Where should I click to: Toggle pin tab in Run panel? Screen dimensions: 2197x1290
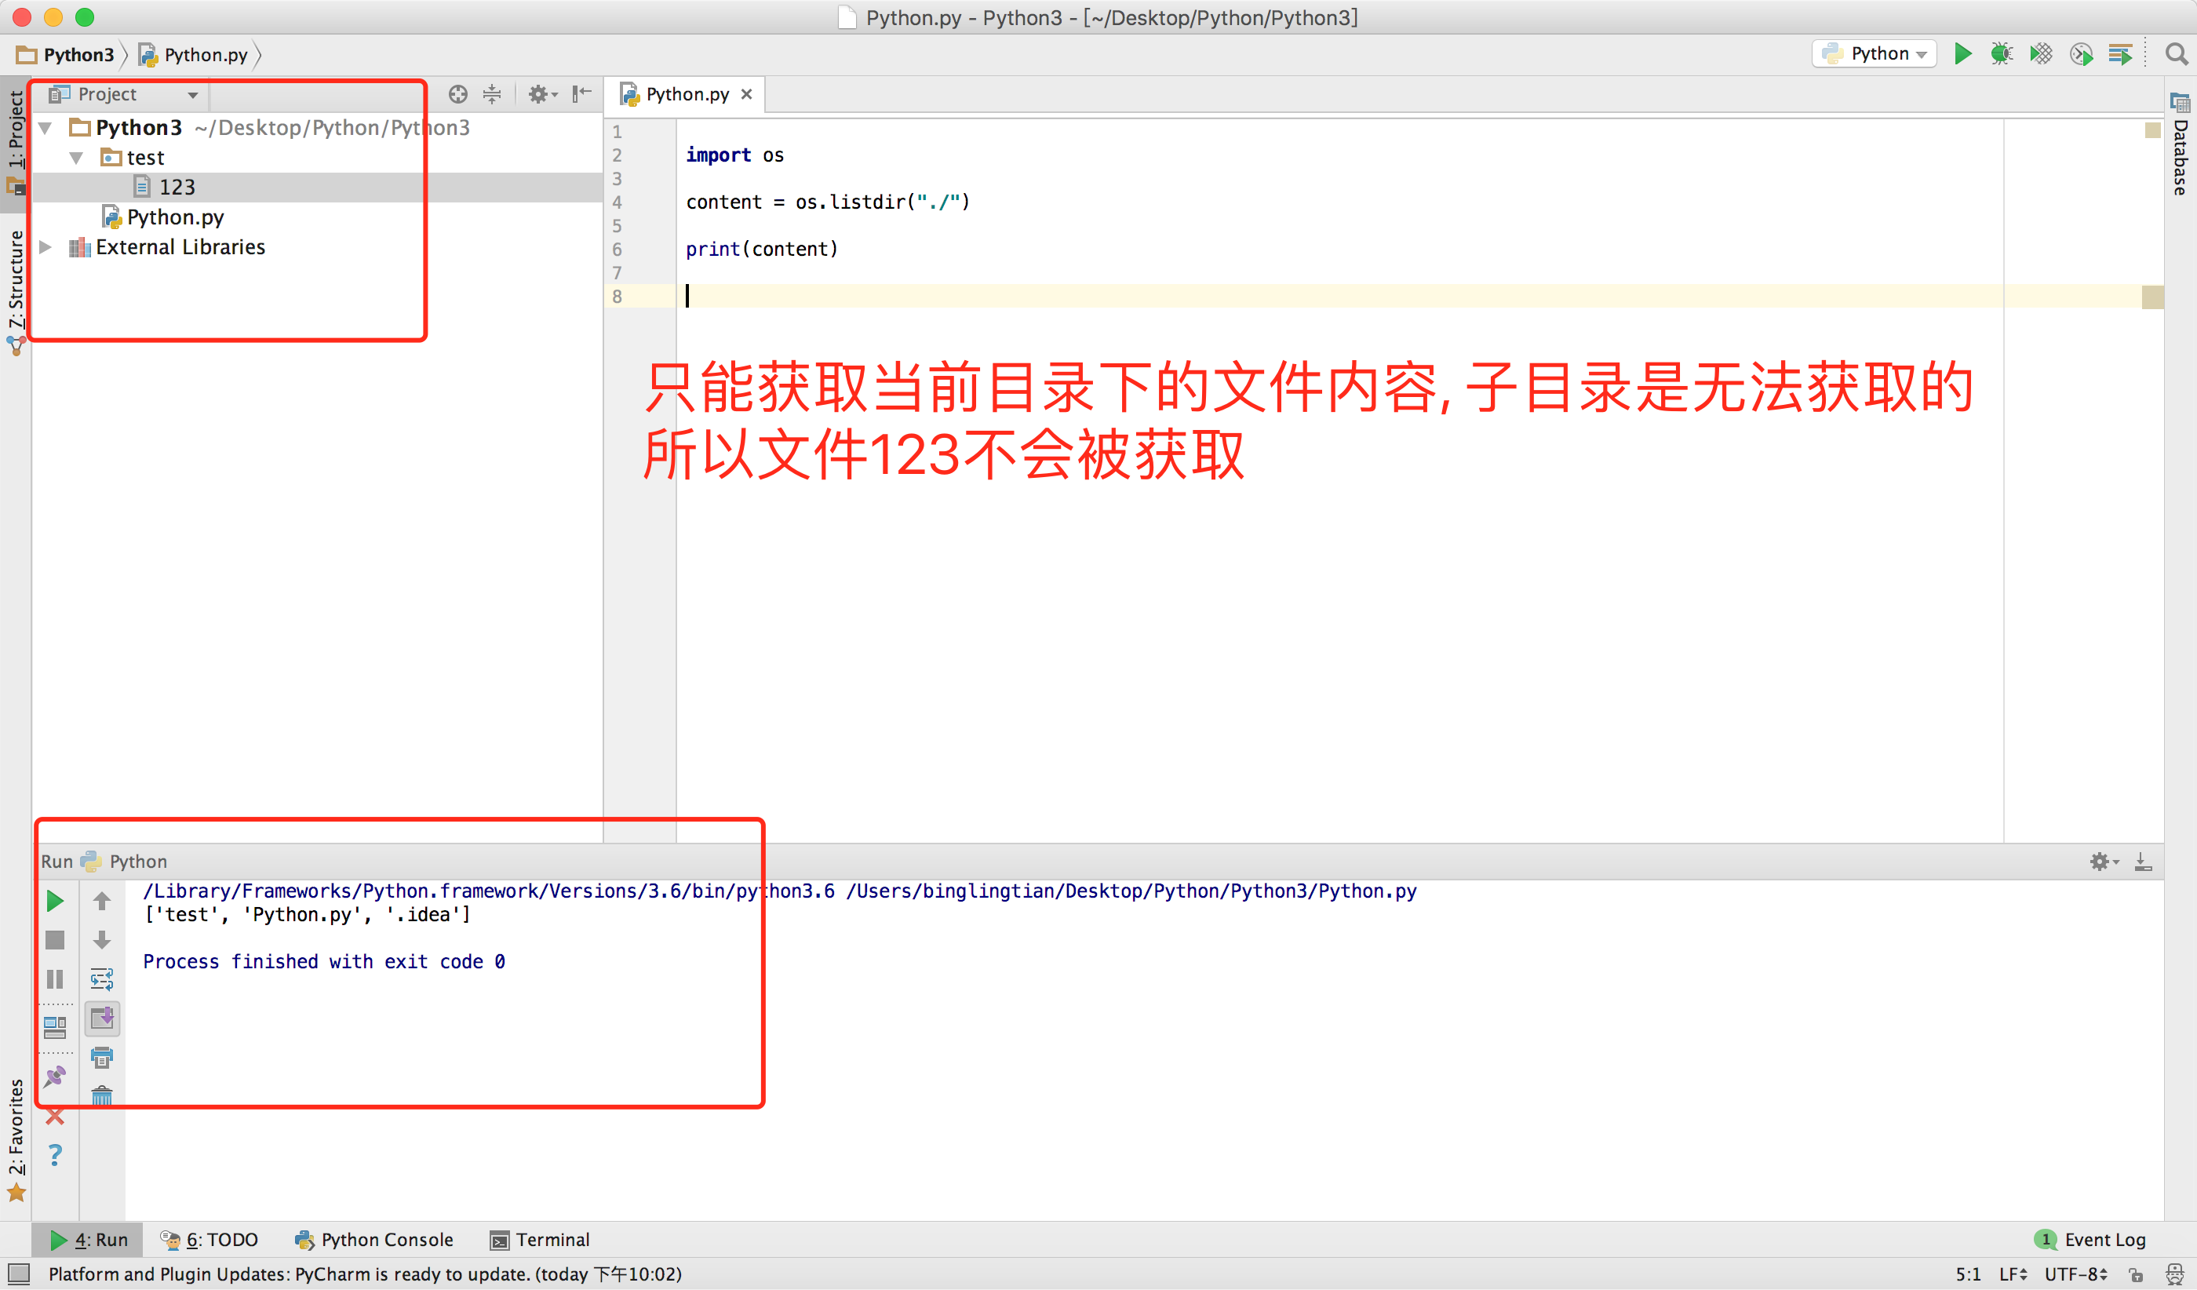click(x=55, y=1076)
